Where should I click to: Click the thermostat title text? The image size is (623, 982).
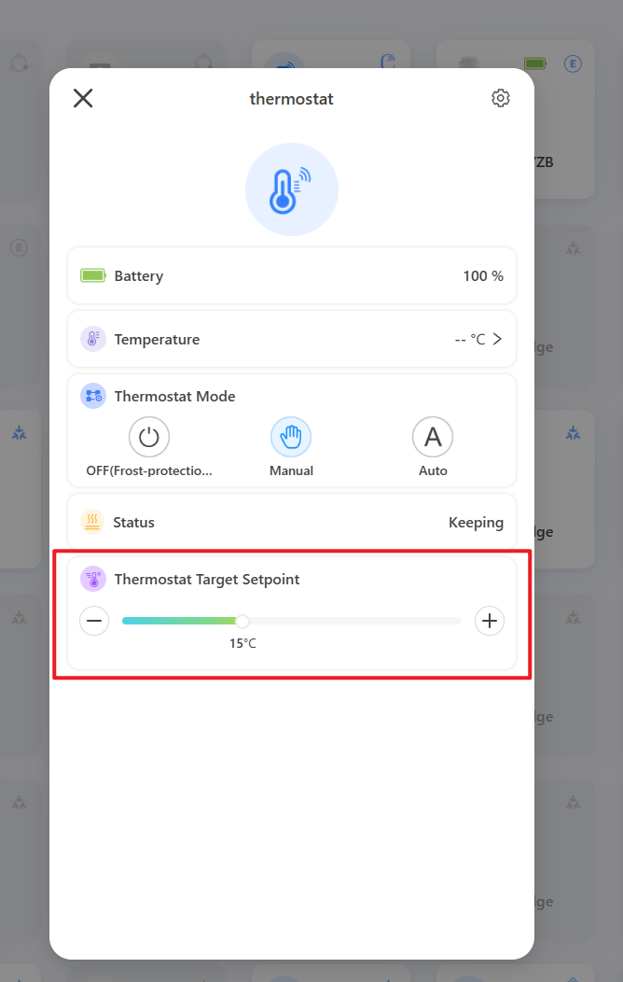pyautogui.click(x=292, y=99)
